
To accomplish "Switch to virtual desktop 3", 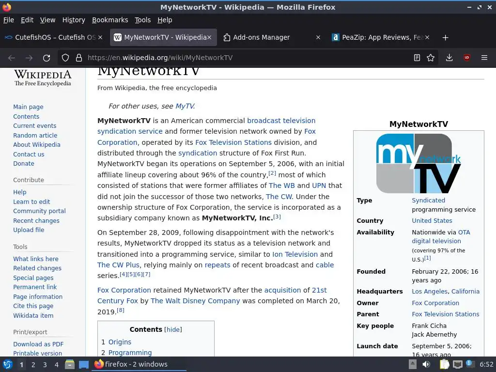I will click(45, 365).
